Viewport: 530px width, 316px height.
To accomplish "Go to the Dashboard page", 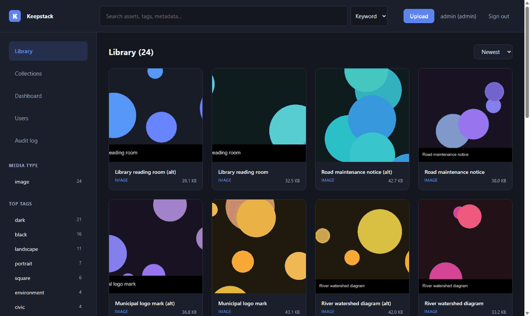I will pyautogui.click(x=48, y=96).
